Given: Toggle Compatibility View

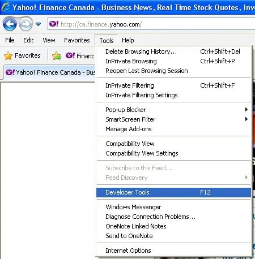Looking at the screenshot, I should click(174, 144).
